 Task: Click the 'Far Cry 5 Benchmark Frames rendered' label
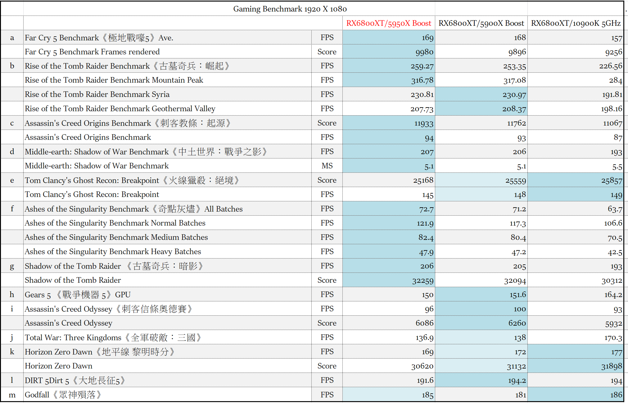[x=92, y=52]
